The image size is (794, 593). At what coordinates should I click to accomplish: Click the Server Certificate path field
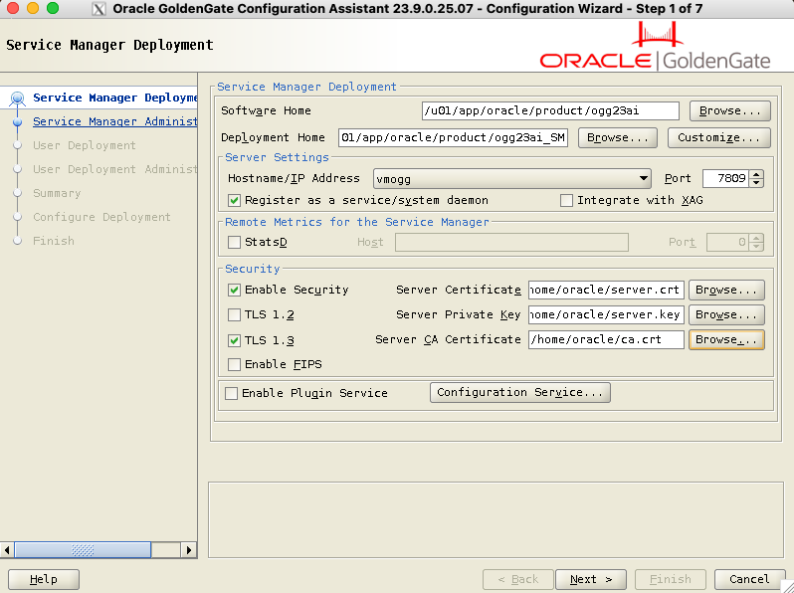click(605, 290)
